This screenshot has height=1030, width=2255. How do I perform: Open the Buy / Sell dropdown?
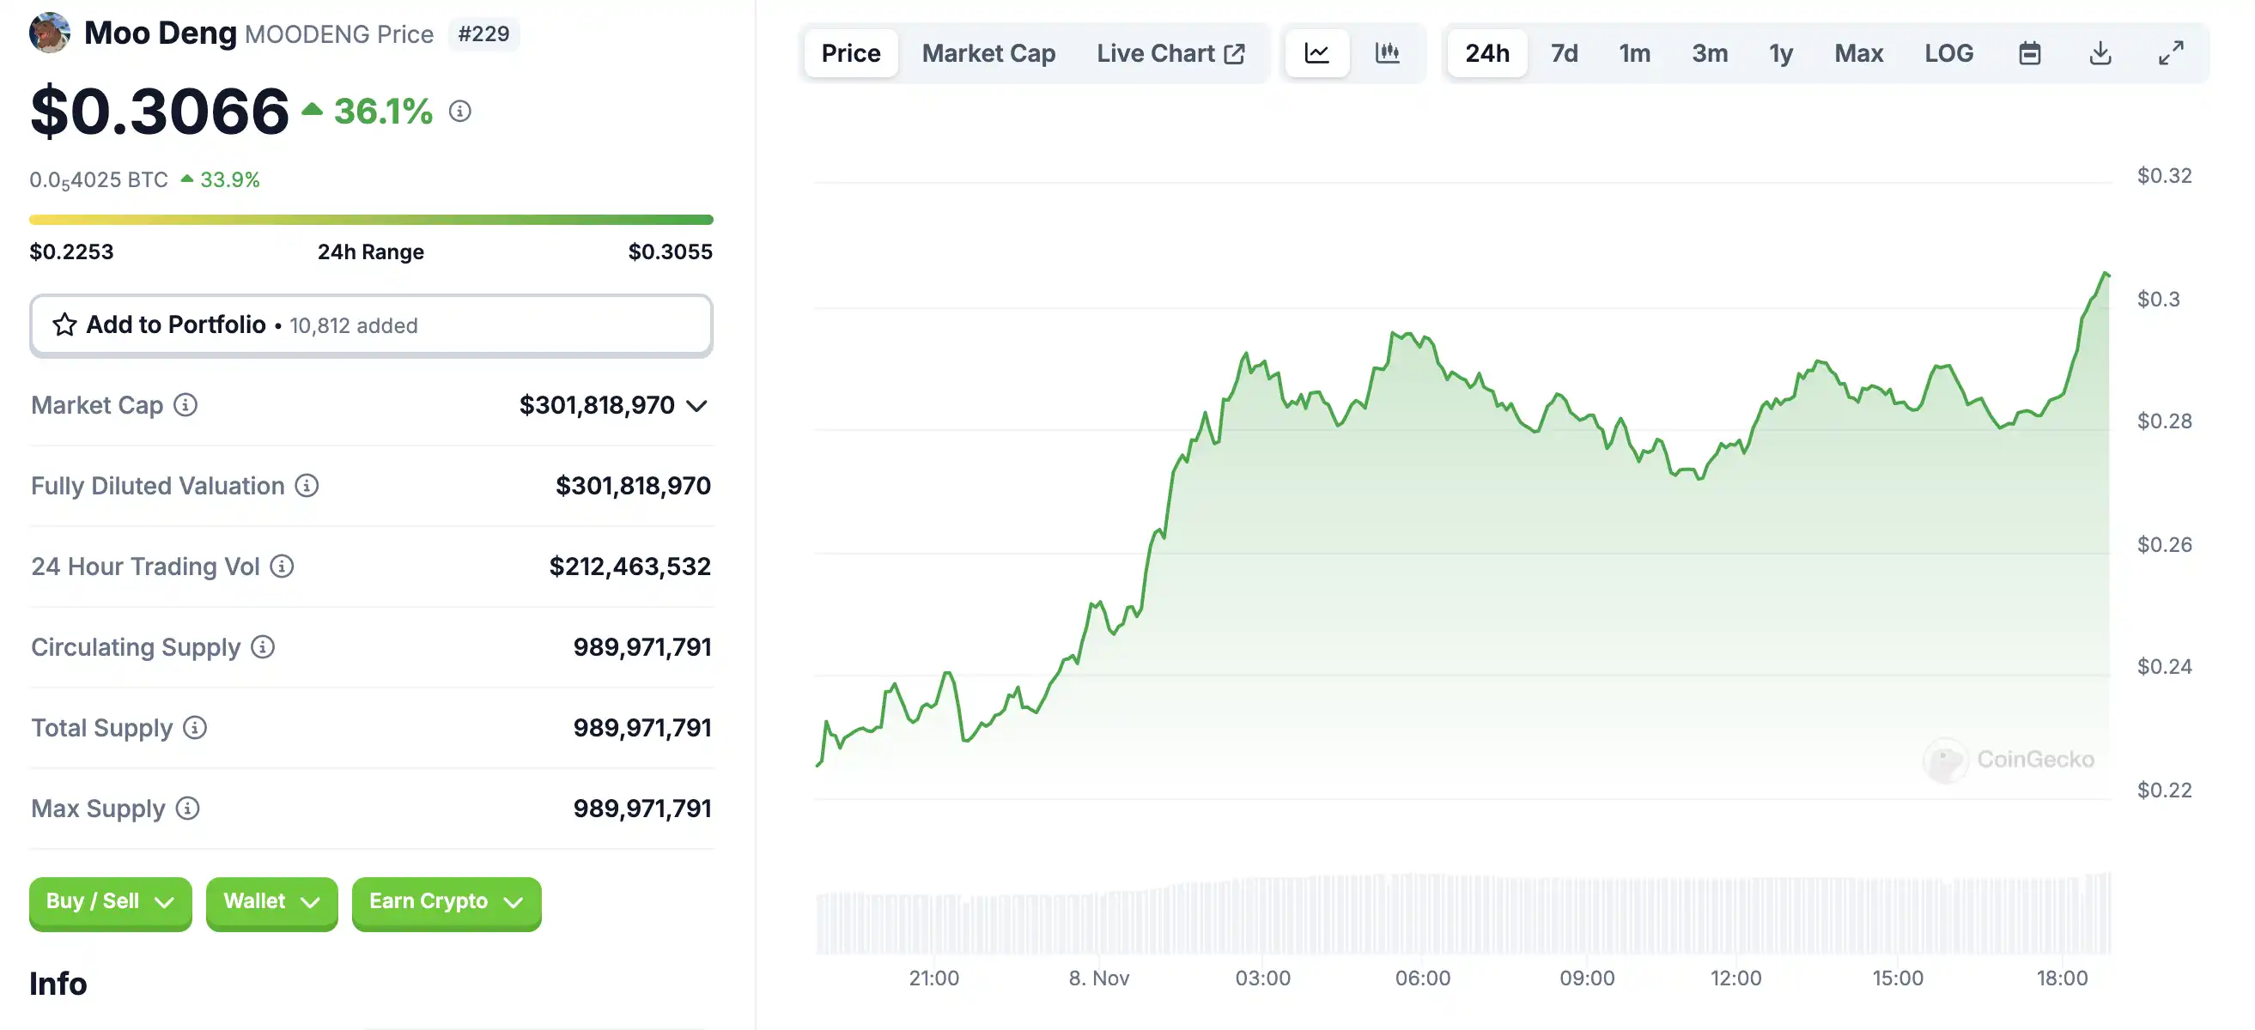[x=110, y=901]
